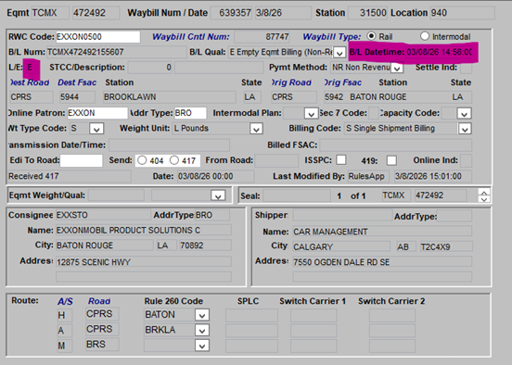Click the Waybill Date field 3/8/26
The image size is (512, 365).
[283, 13]
